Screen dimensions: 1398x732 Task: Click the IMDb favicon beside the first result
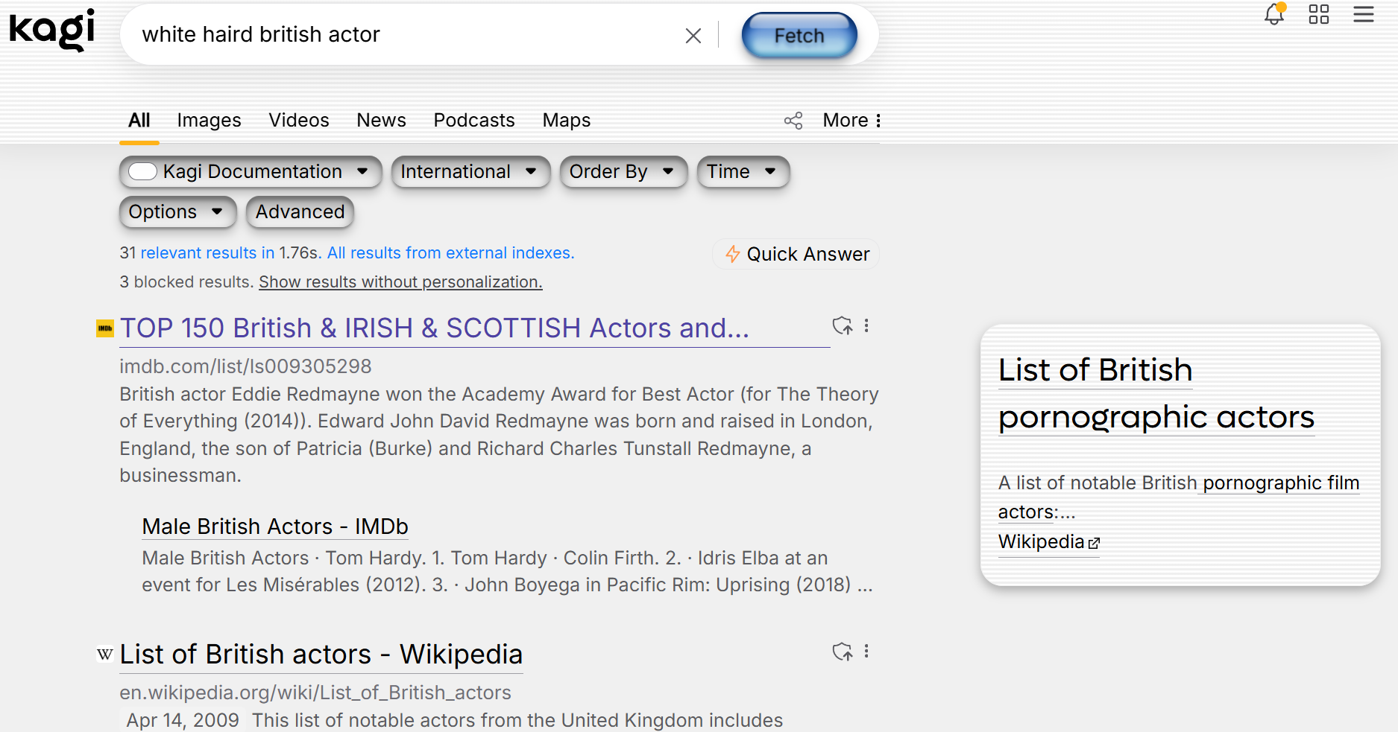(105, 328)
